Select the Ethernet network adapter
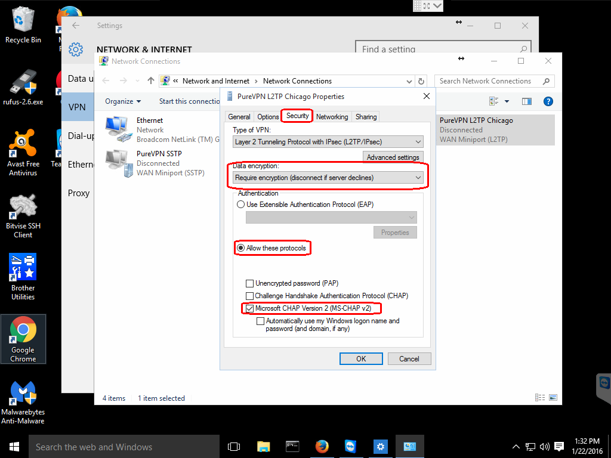This screenshot has height=458, width=611. click(162, 129)
